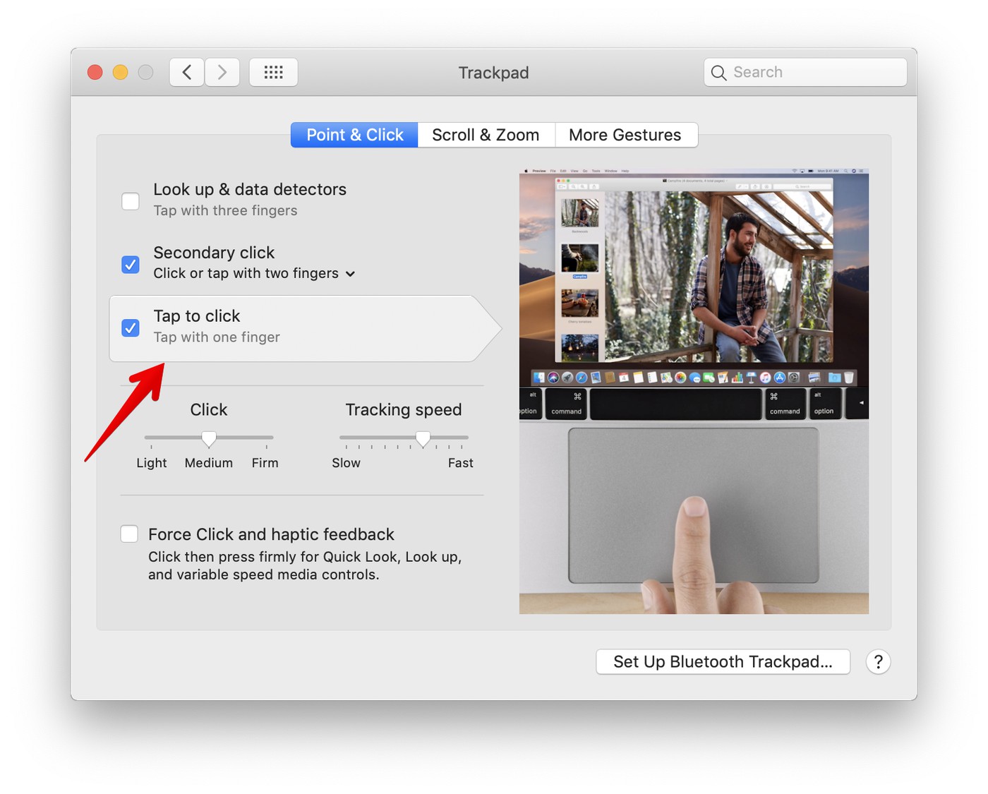Switch to the Scroll & Zoom tab
This screenshot has width=988, height=794.
pos(486,135)
